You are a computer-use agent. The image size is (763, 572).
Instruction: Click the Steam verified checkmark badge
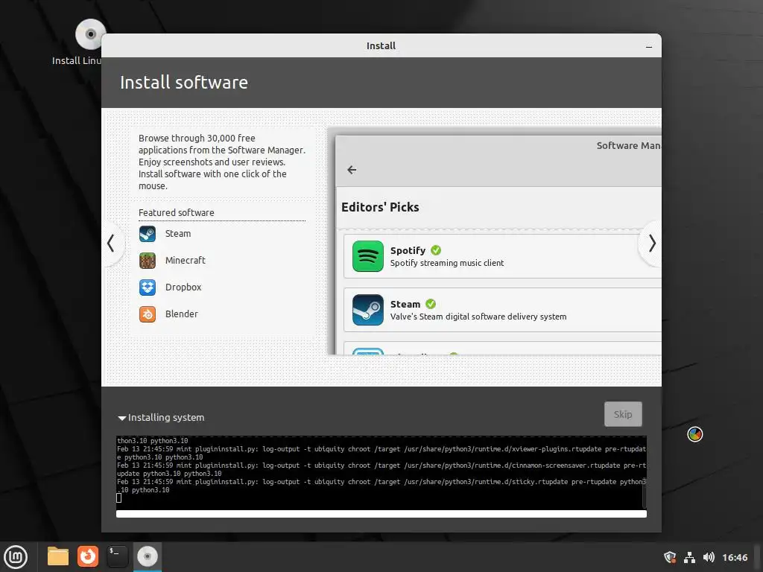[x=431, y=304]
